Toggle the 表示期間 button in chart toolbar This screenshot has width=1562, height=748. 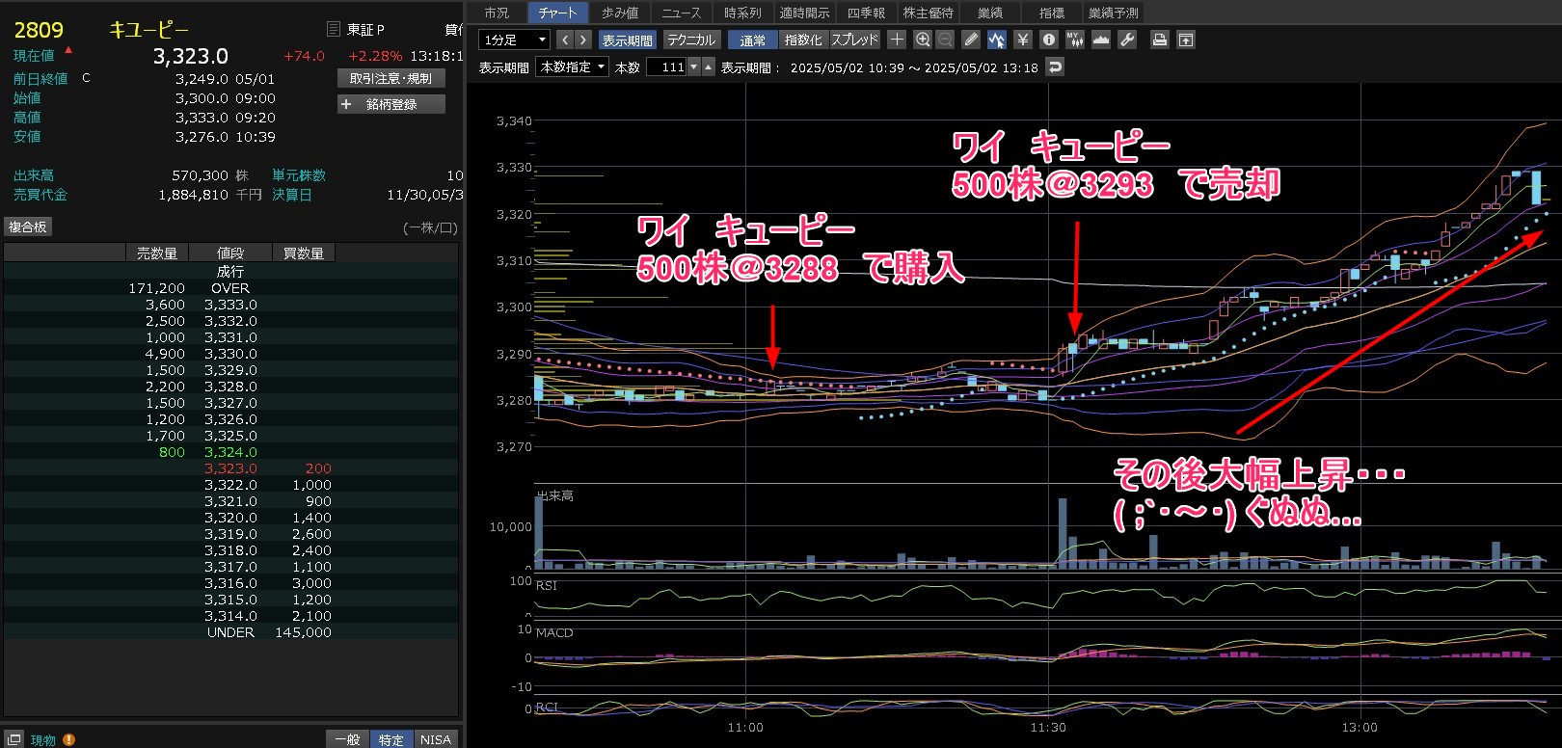pyautogui.click(x=628, y=40)
